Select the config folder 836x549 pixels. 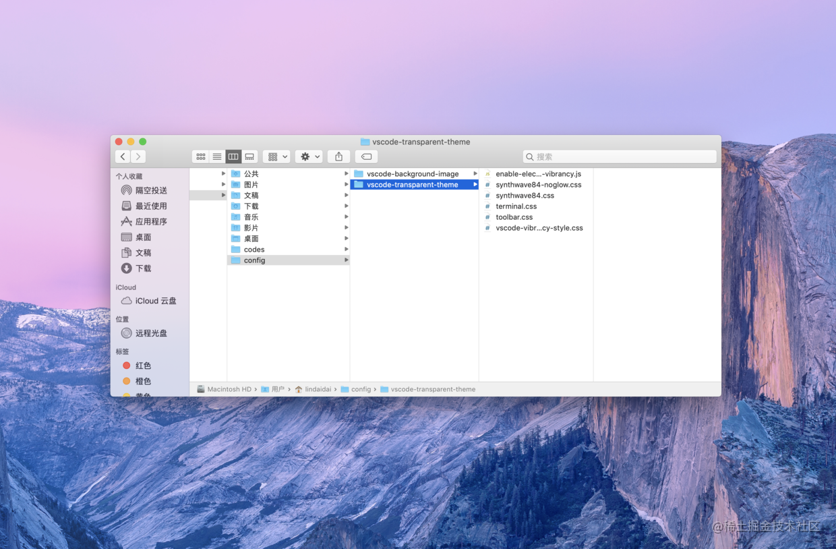[x=289, y=260]
